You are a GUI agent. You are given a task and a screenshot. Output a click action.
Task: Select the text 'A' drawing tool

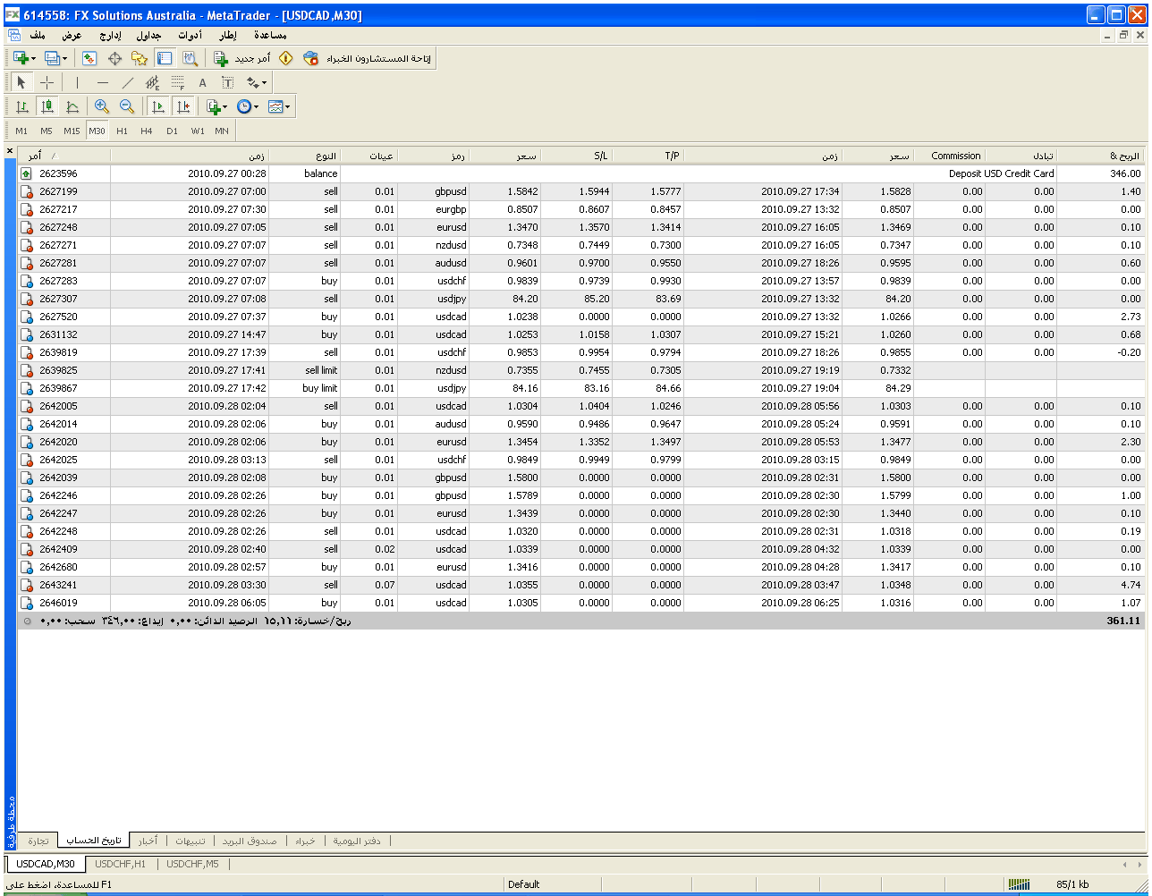click(202, 82)
